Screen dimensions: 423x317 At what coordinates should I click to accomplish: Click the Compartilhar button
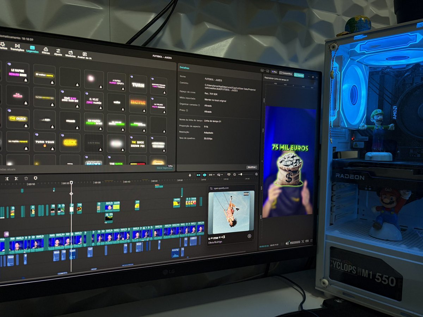click(286, 73)
